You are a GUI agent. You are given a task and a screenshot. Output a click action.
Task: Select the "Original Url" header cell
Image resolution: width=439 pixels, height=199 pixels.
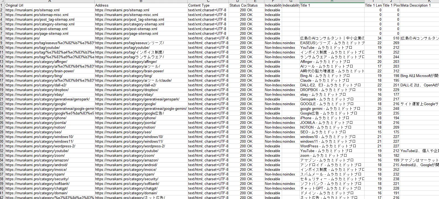pyautogui.click(x=50, y=5)
